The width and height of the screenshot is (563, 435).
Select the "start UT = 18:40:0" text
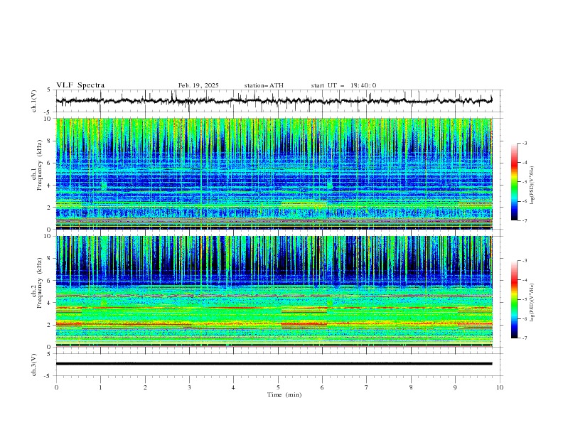(343, 85)
